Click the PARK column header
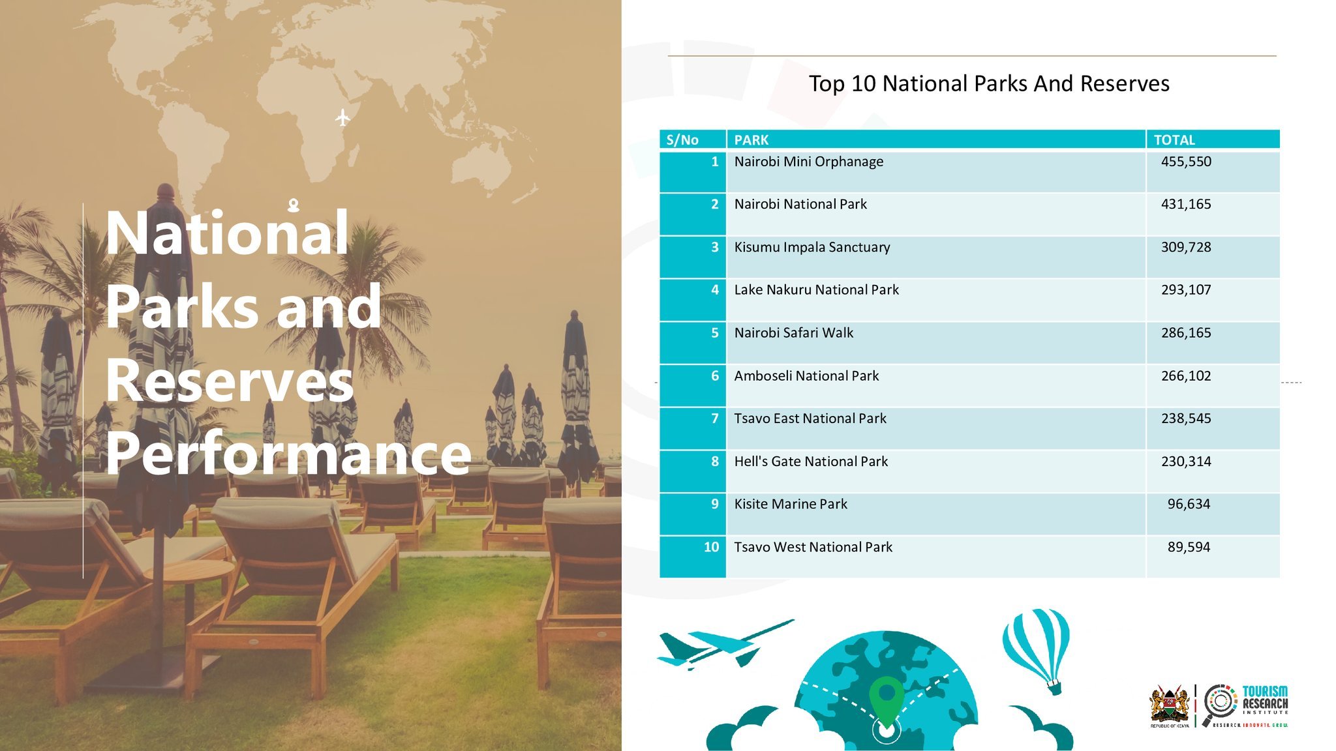 pyautogui.click(x=751, y=140)
